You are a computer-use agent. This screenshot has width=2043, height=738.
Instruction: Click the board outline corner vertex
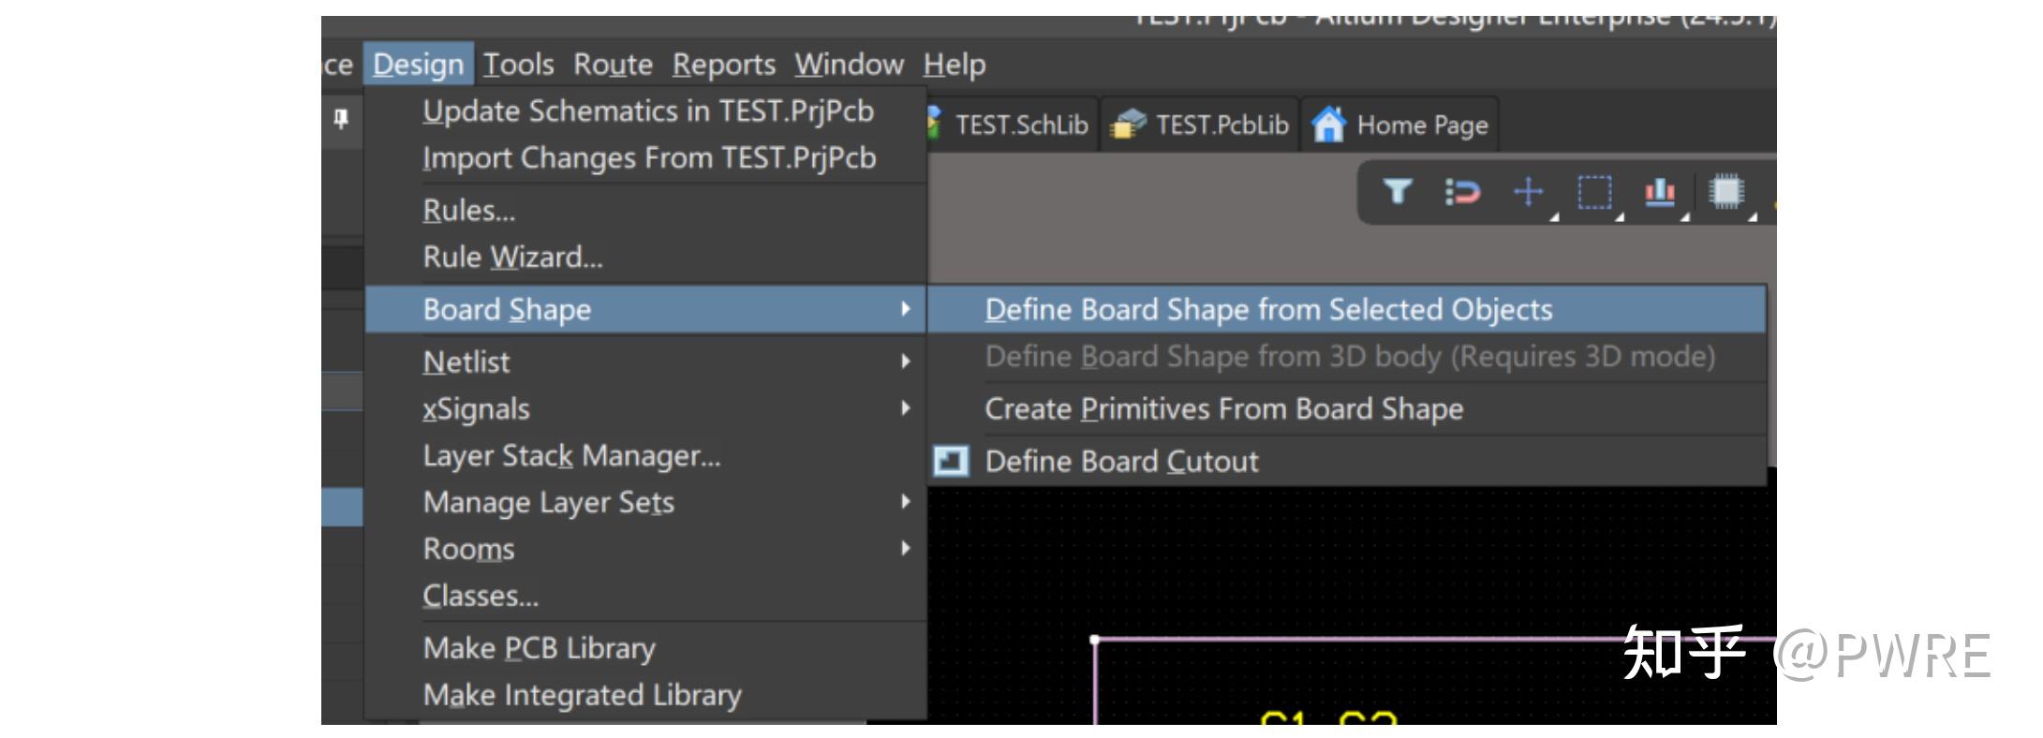tap(1095, 640)
